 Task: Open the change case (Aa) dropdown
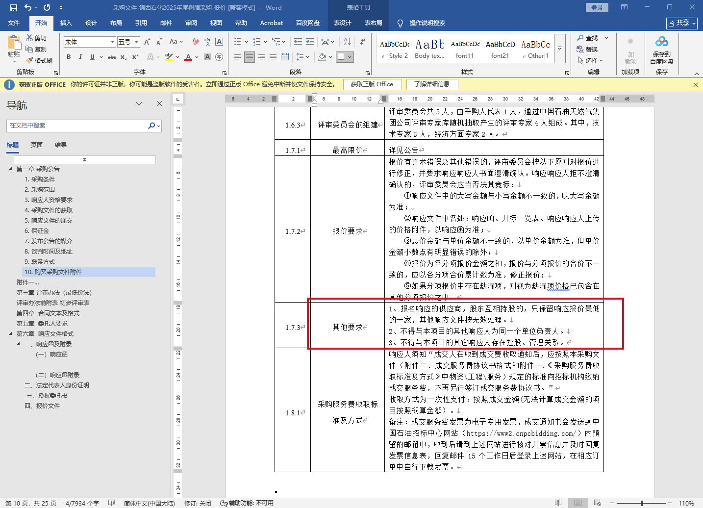176,42
